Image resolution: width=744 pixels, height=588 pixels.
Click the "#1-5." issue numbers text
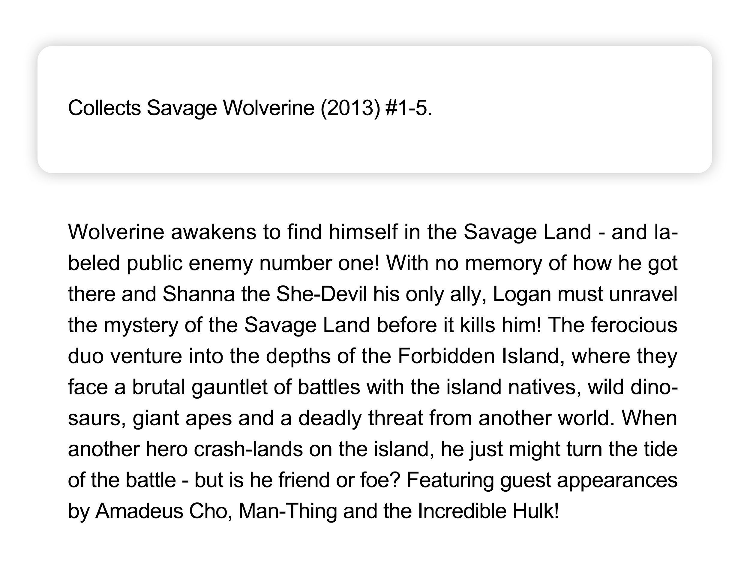409,108
